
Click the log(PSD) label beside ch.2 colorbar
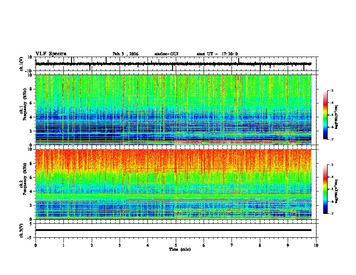click(337, 191)
